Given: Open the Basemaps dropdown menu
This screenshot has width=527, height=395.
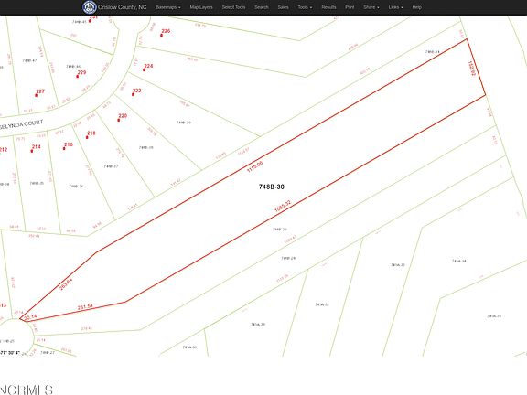Looking at the screenshot, I should (168, 7).
